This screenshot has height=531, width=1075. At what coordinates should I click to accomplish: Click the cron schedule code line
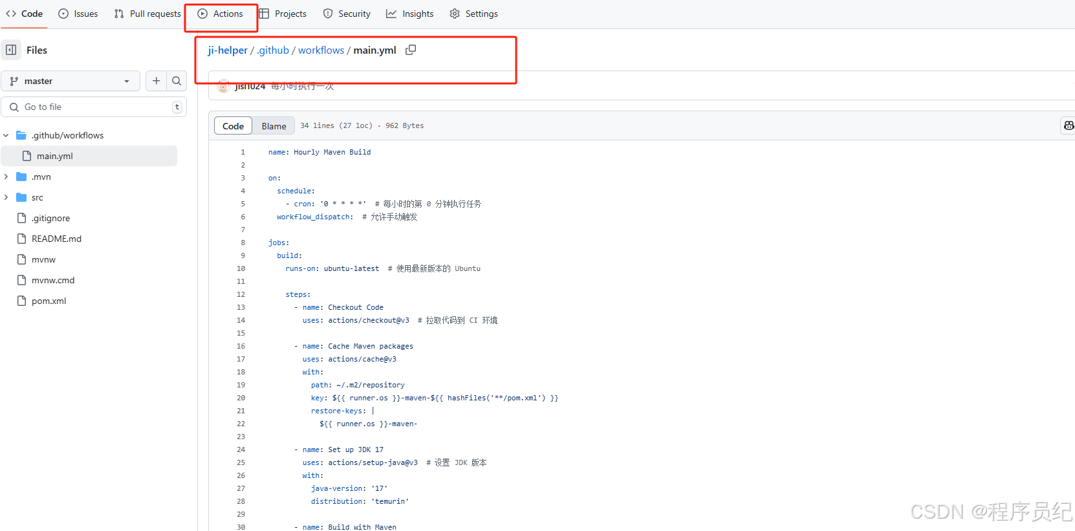pyautogui.click(x=383, y=204)
